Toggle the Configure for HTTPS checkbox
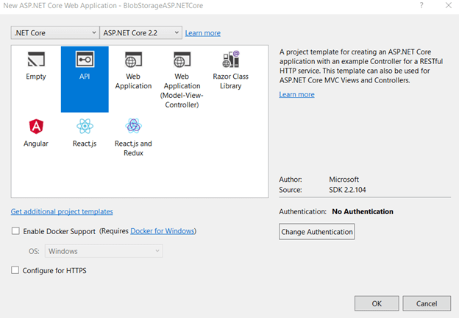The image size is (459, 318). [15, 270]
